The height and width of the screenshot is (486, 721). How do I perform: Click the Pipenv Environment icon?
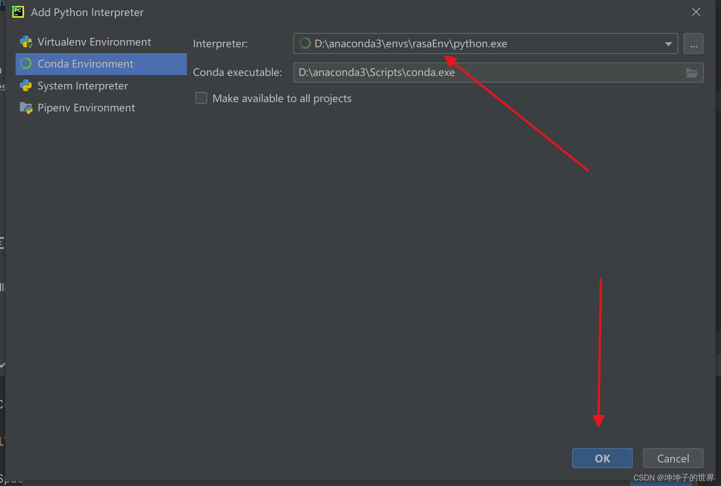click(26, 108)
